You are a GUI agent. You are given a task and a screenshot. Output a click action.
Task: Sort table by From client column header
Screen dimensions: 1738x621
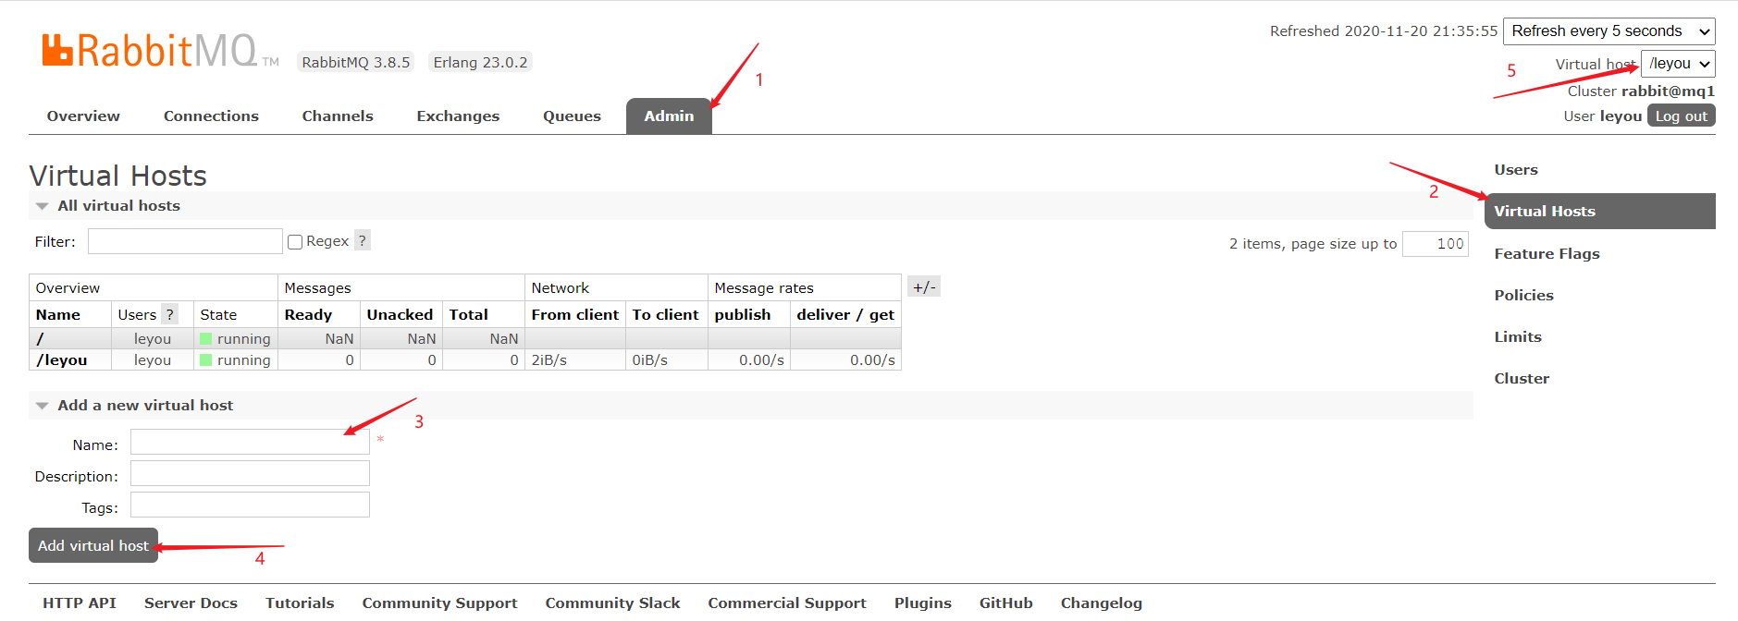pos(574,314)
